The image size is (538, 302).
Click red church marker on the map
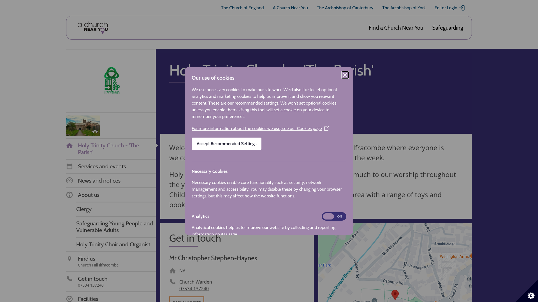point(395,295)
